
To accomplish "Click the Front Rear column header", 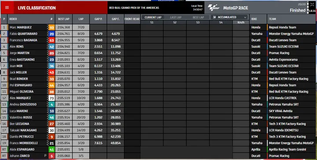I will (132, 19).
